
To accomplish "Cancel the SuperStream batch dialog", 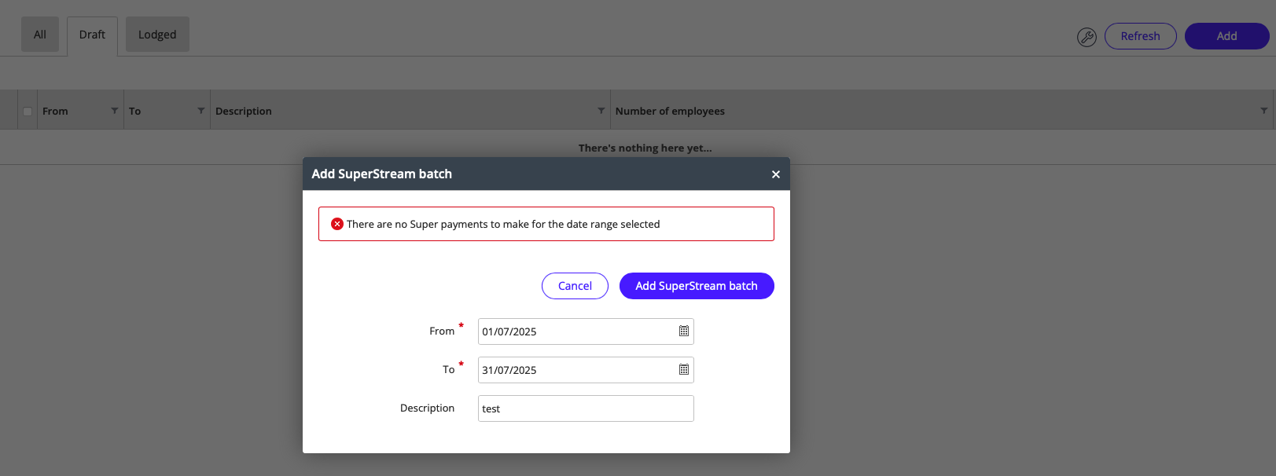I will (x=575, y=286).
